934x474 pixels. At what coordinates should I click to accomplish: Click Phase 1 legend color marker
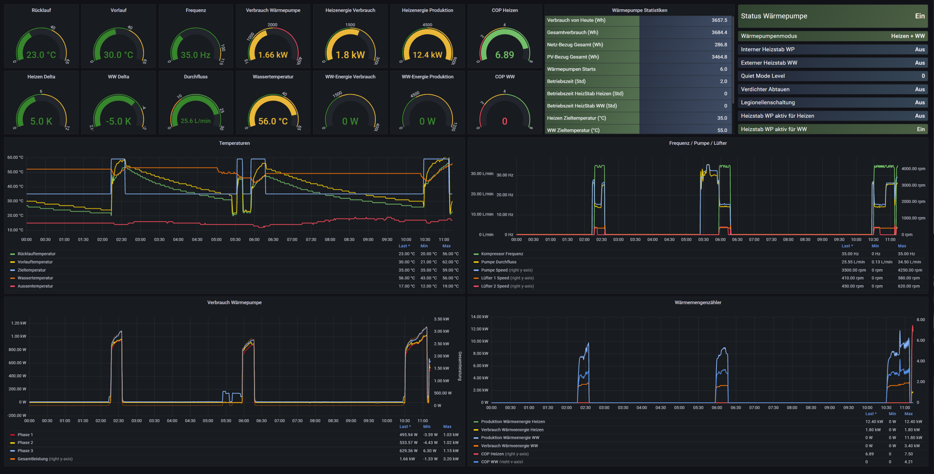(x=12, y=435)
